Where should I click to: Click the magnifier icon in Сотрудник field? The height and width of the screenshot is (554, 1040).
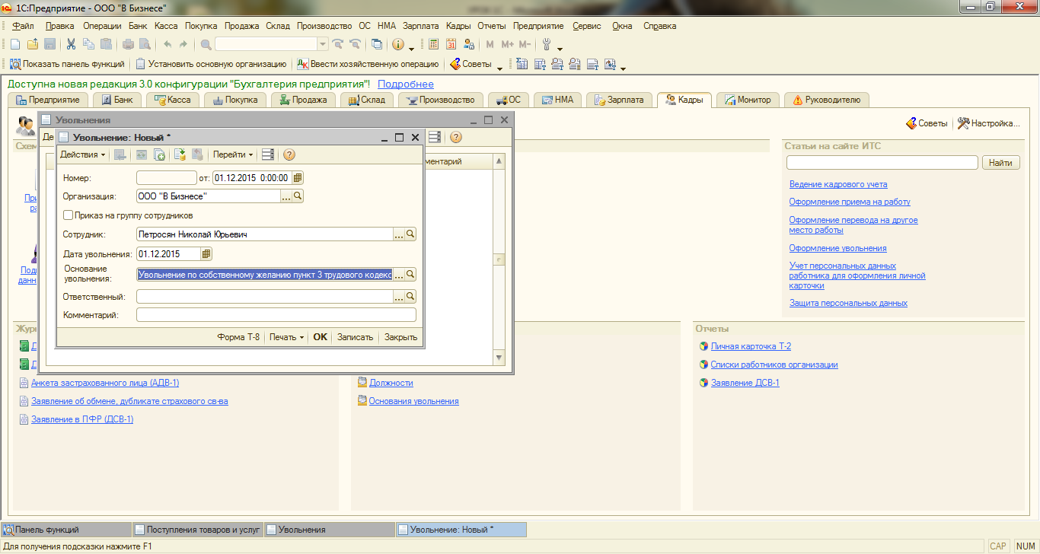410,234
